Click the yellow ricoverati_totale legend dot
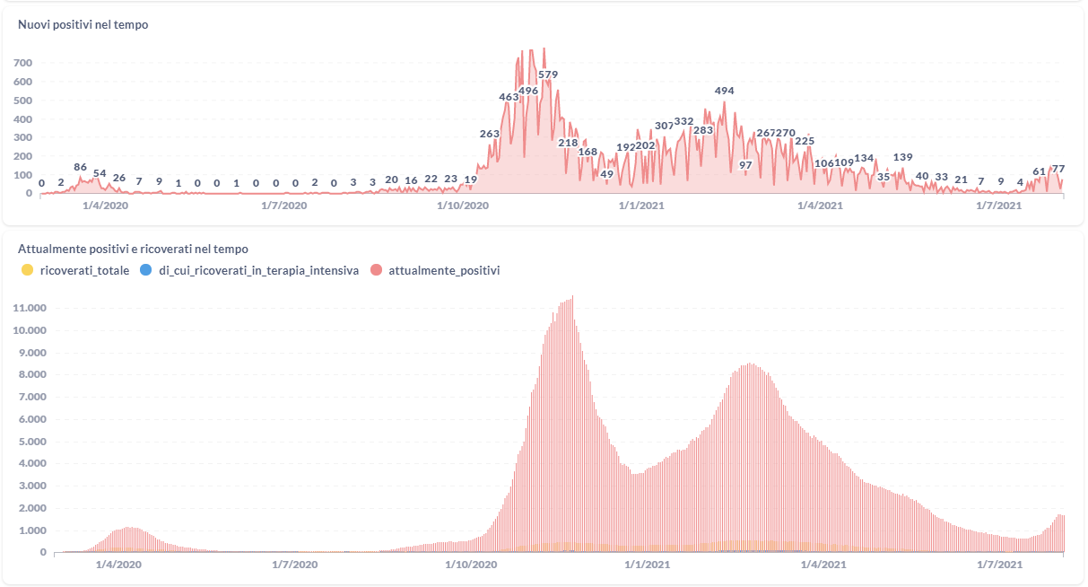The width and height of the screenshot is (1088, 587). [27, 269]
